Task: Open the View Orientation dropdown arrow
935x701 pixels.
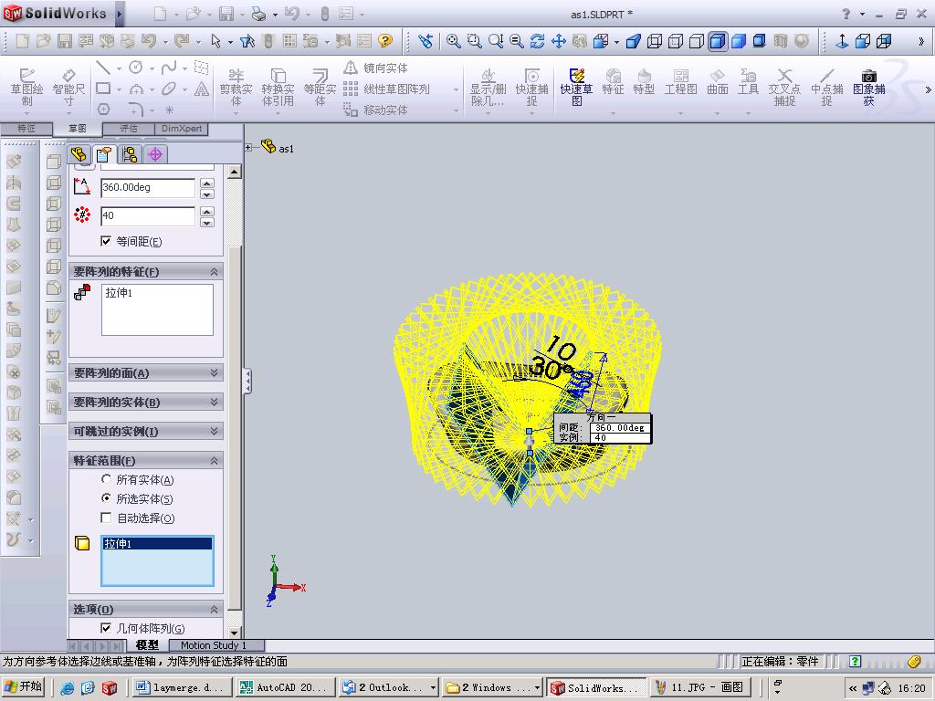Action: click(616, 42)
